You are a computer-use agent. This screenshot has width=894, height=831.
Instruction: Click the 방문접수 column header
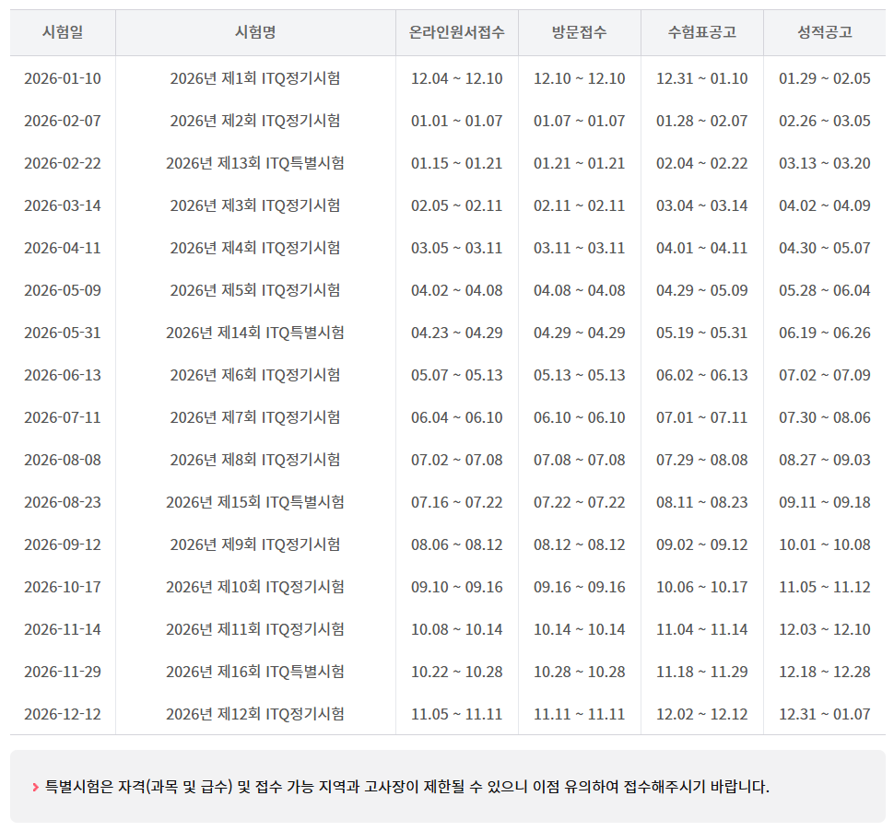pos(580,32)
